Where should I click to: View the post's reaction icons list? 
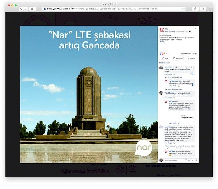click(x=162, y=54)
